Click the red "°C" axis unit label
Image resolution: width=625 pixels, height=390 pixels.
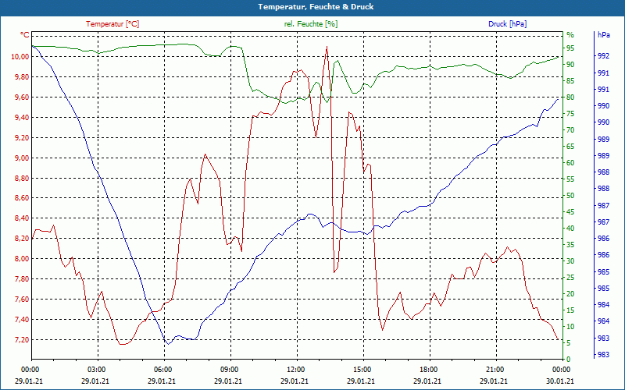25,35
